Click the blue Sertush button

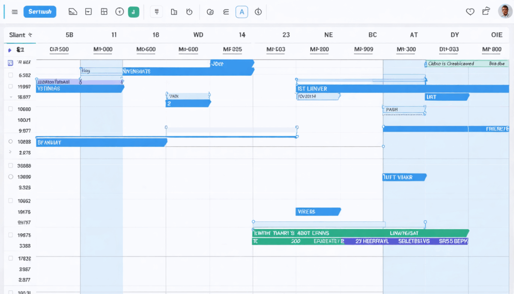(40, 12)
